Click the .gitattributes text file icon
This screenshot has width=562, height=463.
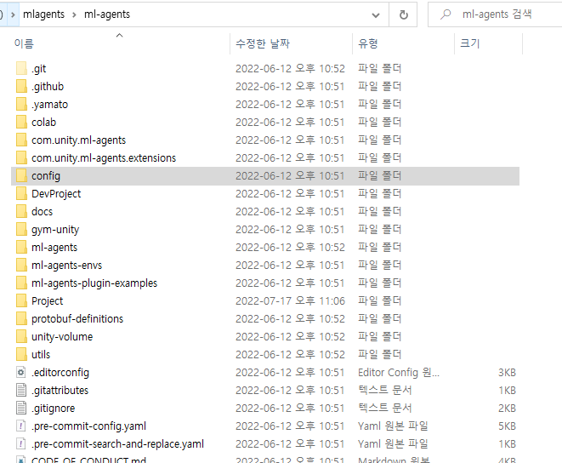pyautogui.click(x=21, y=390)
